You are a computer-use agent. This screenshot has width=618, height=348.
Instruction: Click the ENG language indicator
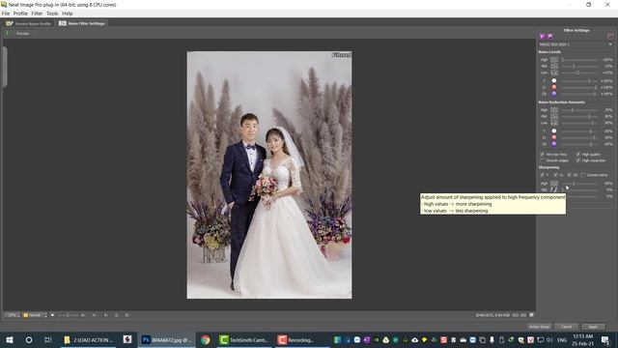pos(562,339)
